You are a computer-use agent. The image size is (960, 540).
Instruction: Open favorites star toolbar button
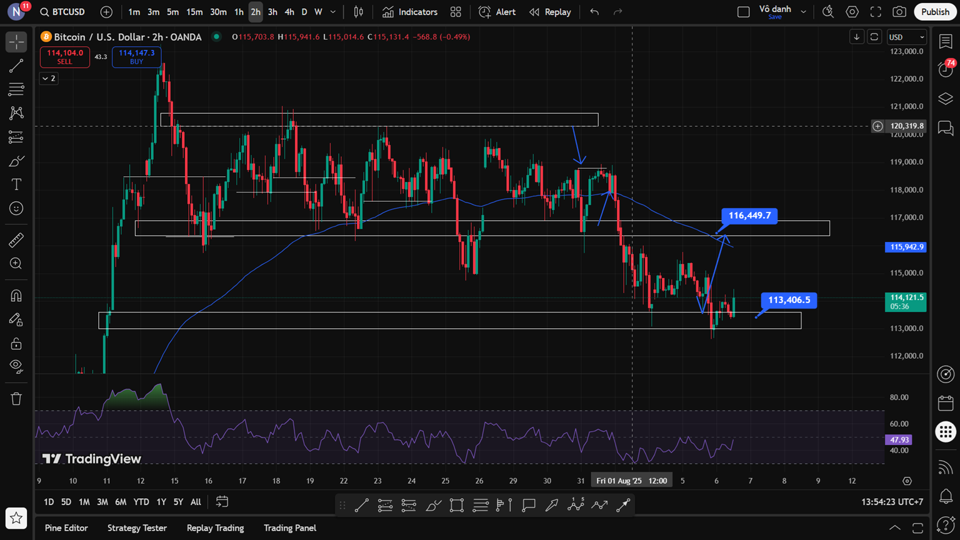16,517
